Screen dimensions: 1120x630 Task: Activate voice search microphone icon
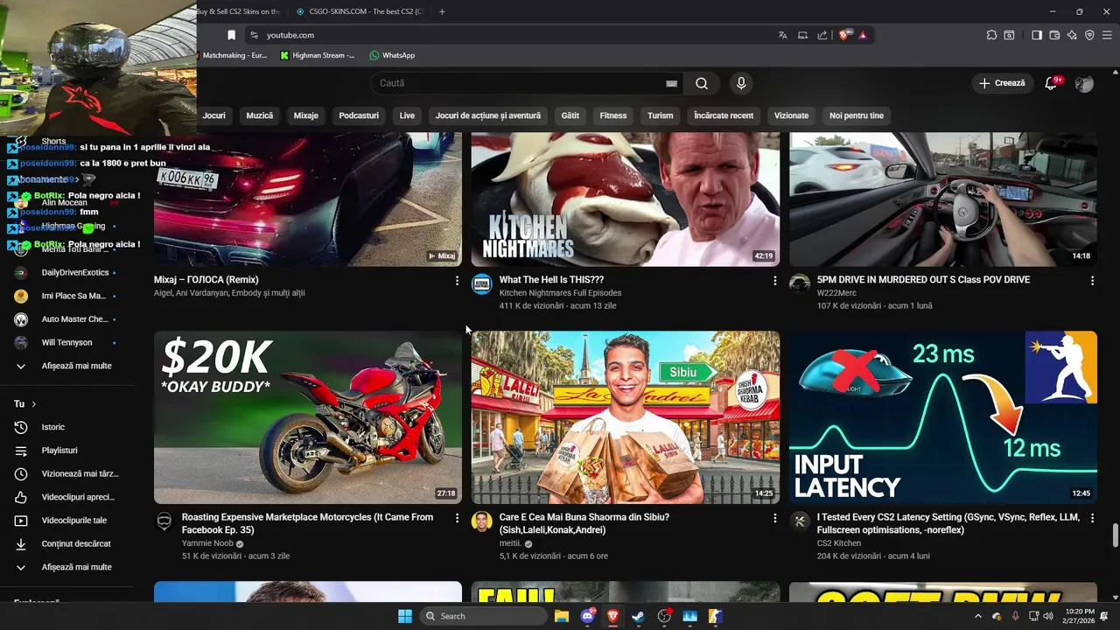click(741, 83)
